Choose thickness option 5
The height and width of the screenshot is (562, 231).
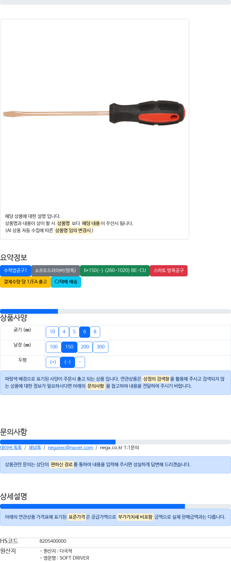(74, 332)
